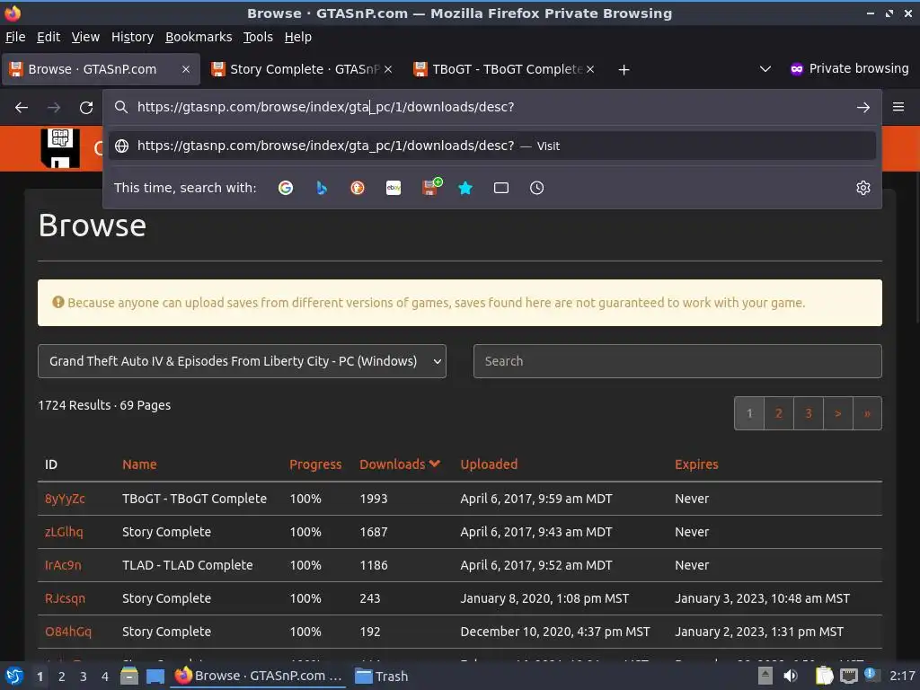Search in Bookmarks star icon
920x690 pixels.
click(465, 188)
